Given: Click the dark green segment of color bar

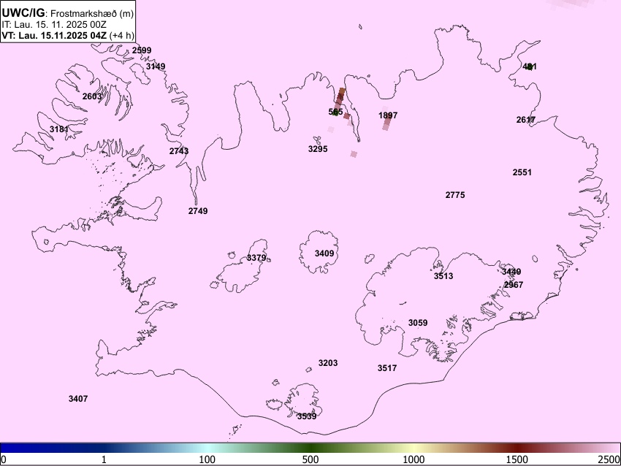Looking at the screenshot, I should pos(310,448).
